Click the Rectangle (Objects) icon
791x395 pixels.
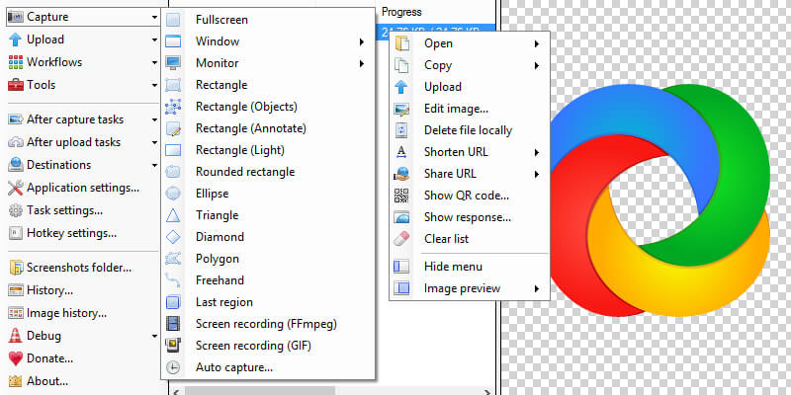[x=173, y=107]
